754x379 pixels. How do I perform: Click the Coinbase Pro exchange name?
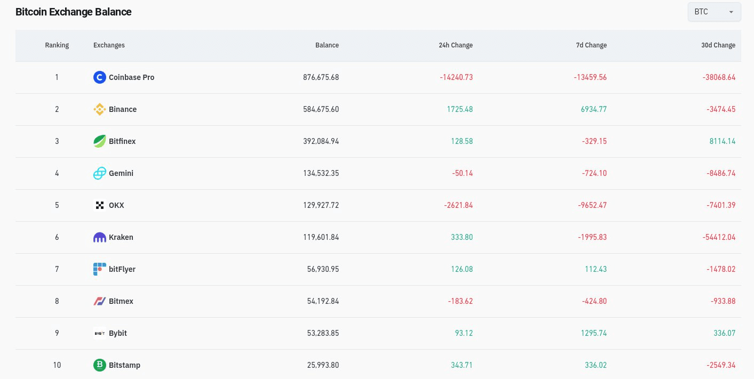click(x=131, y=77)
